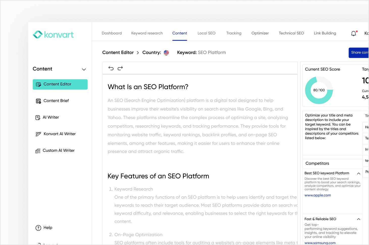The image size is (369, 245).
Task: Go to the Technical SEO tab
Action: coord(291,33)
